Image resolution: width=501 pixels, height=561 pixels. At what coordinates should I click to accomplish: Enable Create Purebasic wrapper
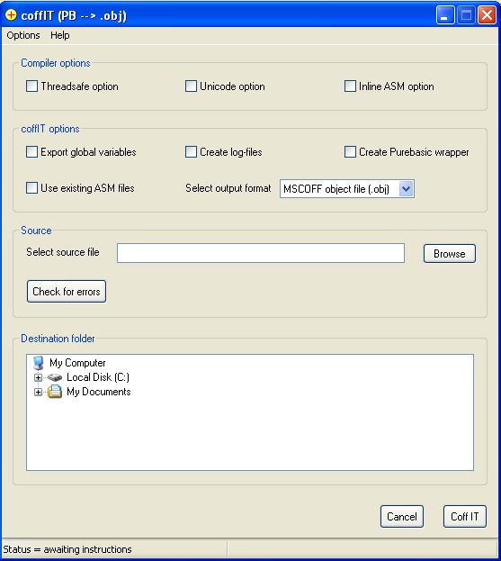tap(350, 152)
